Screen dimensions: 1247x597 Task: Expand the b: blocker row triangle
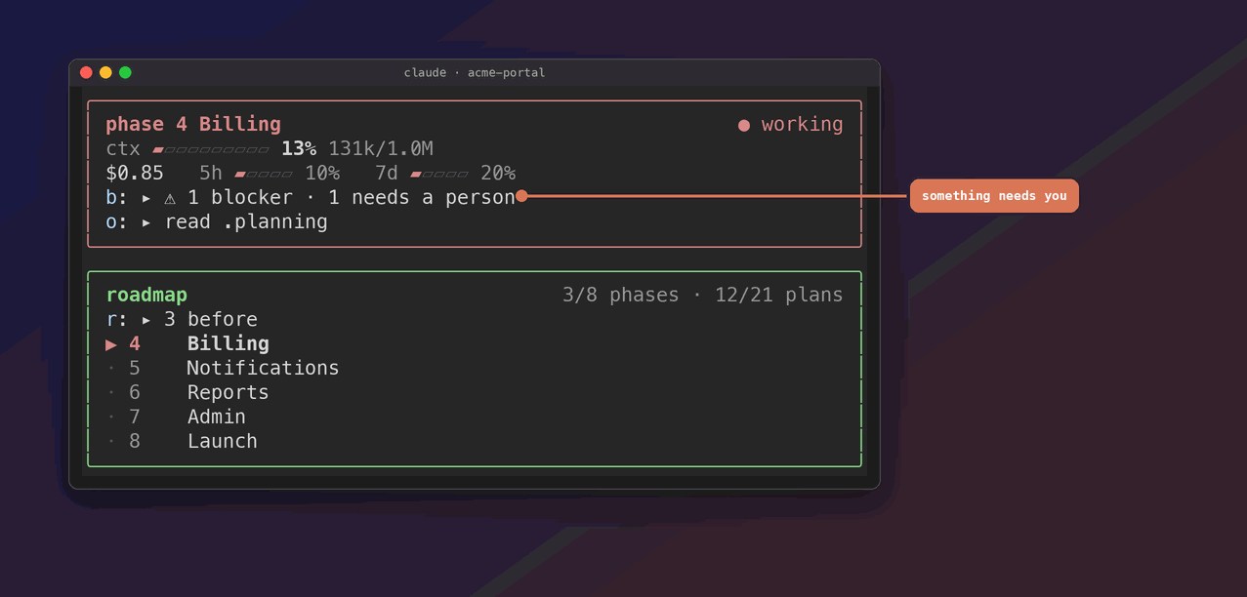146,198
